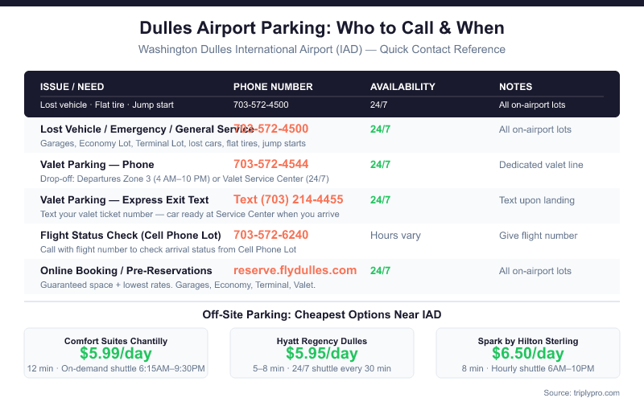Call the 703-572-6240 flight status number
The width and height of the screenshot is (644, 402).
click(270, 235)
